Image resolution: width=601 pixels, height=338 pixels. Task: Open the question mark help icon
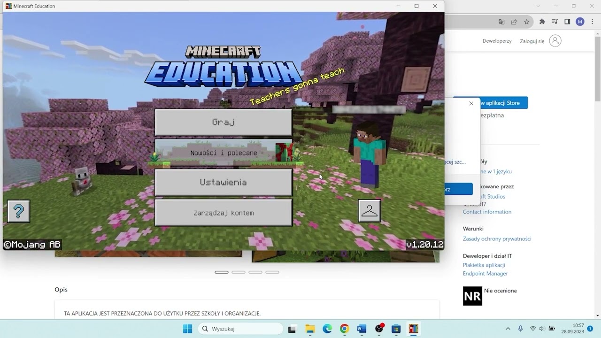click(x=19, y=211)
